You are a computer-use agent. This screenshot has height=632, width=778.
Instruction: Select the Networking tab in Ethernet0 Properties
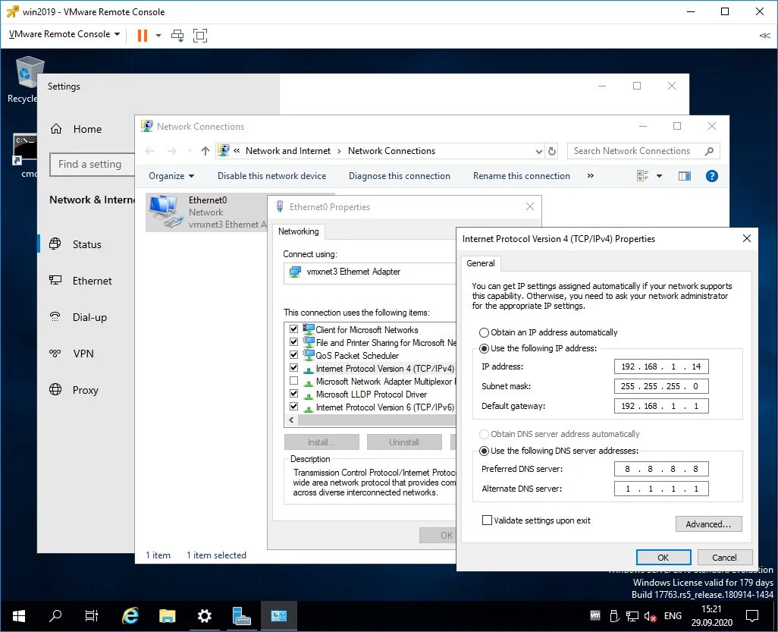pyautogui.click(x=298, y=231)
